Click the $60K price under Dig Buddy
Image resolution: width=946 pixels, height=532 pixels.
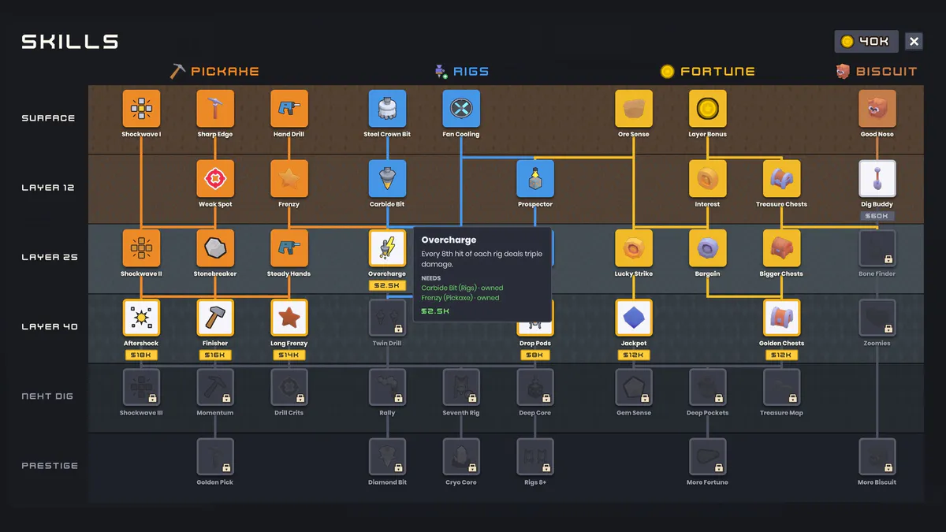[x=877, y=216]
